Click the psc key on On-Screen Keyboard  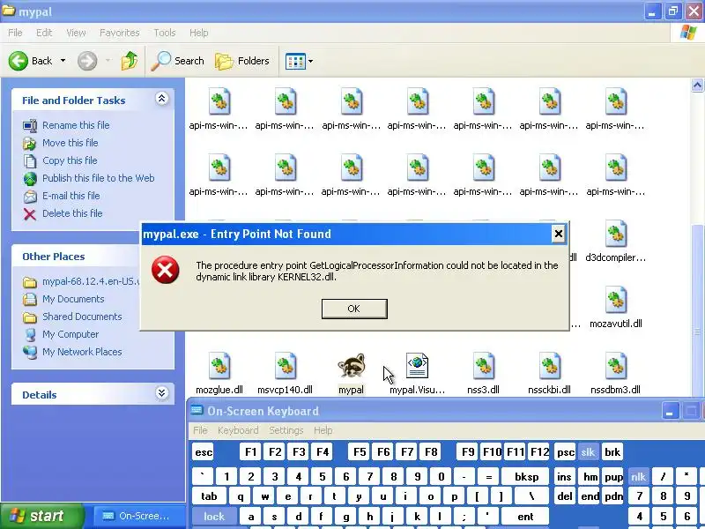(565, 452)
